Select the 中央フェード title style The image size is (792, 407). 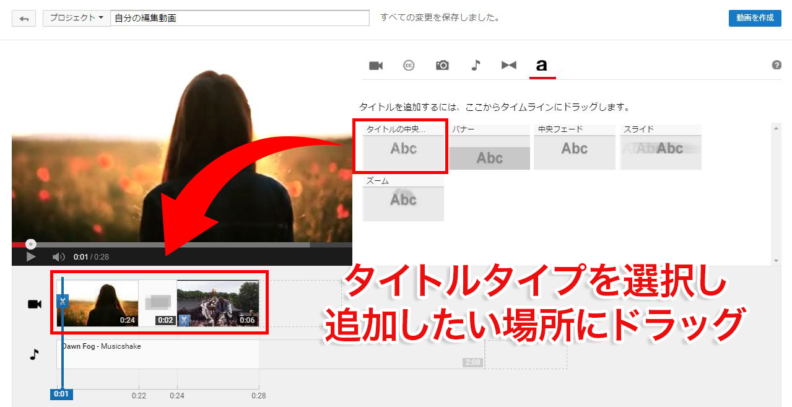[574, 153]
